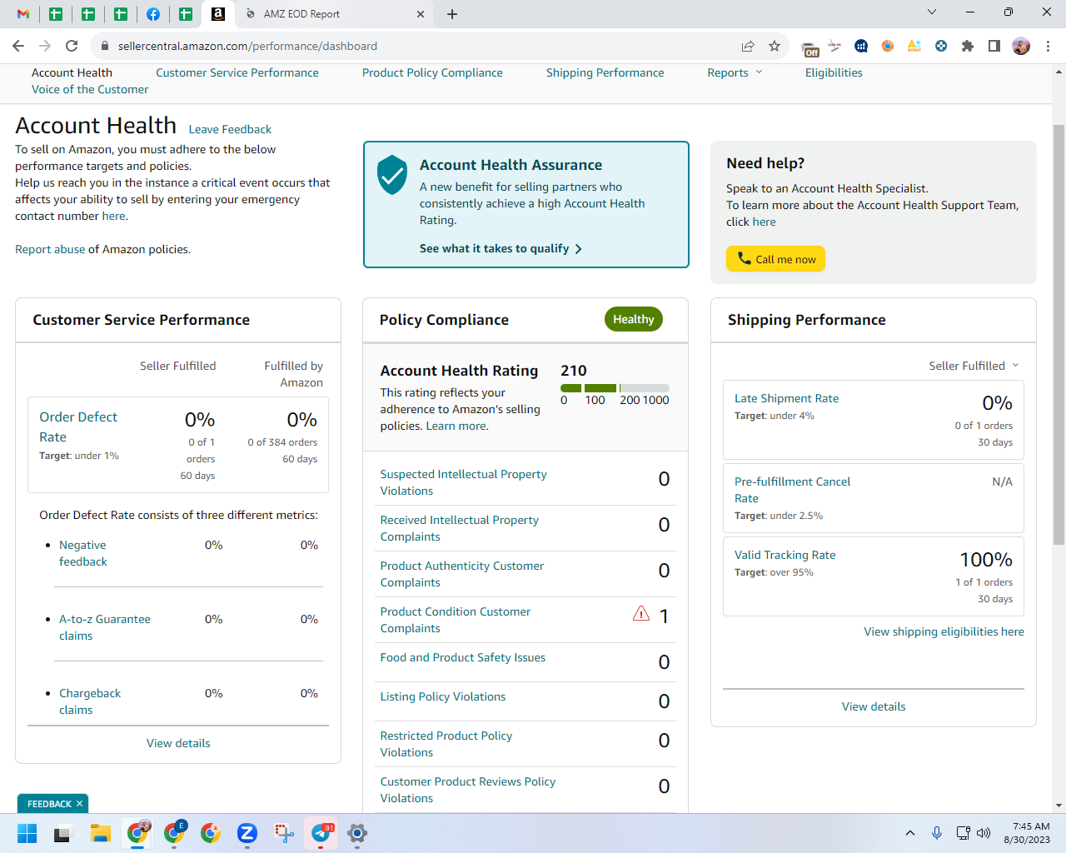This screenshot has width=1066, height=853.
Task: Toggle the Chrome side panel
Action: (x=994, y=46)
